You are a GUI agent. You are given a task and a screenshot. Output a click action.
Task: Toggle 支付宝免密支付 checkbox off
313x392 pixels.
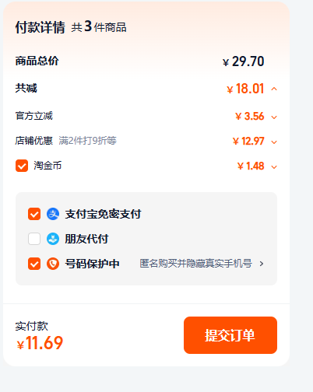[x=34, y=214]
